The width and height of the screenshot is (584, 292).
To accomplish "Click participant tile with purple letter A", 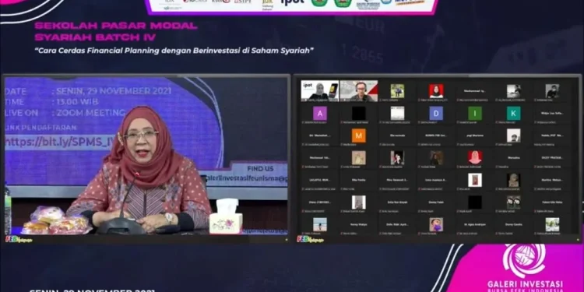I will tap(320, 113).
